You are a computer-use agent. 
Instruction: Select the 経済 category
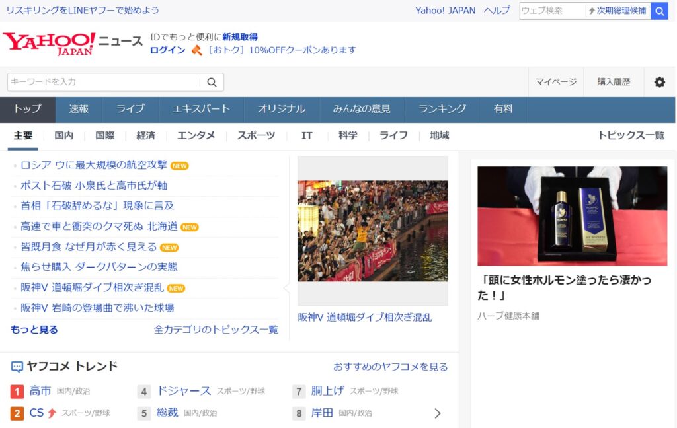click(x=146, y=135)
